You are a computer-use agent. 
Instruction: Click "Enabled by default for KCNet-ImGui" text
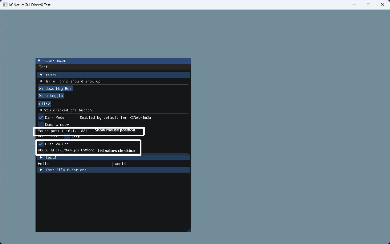tap(116, 118)
